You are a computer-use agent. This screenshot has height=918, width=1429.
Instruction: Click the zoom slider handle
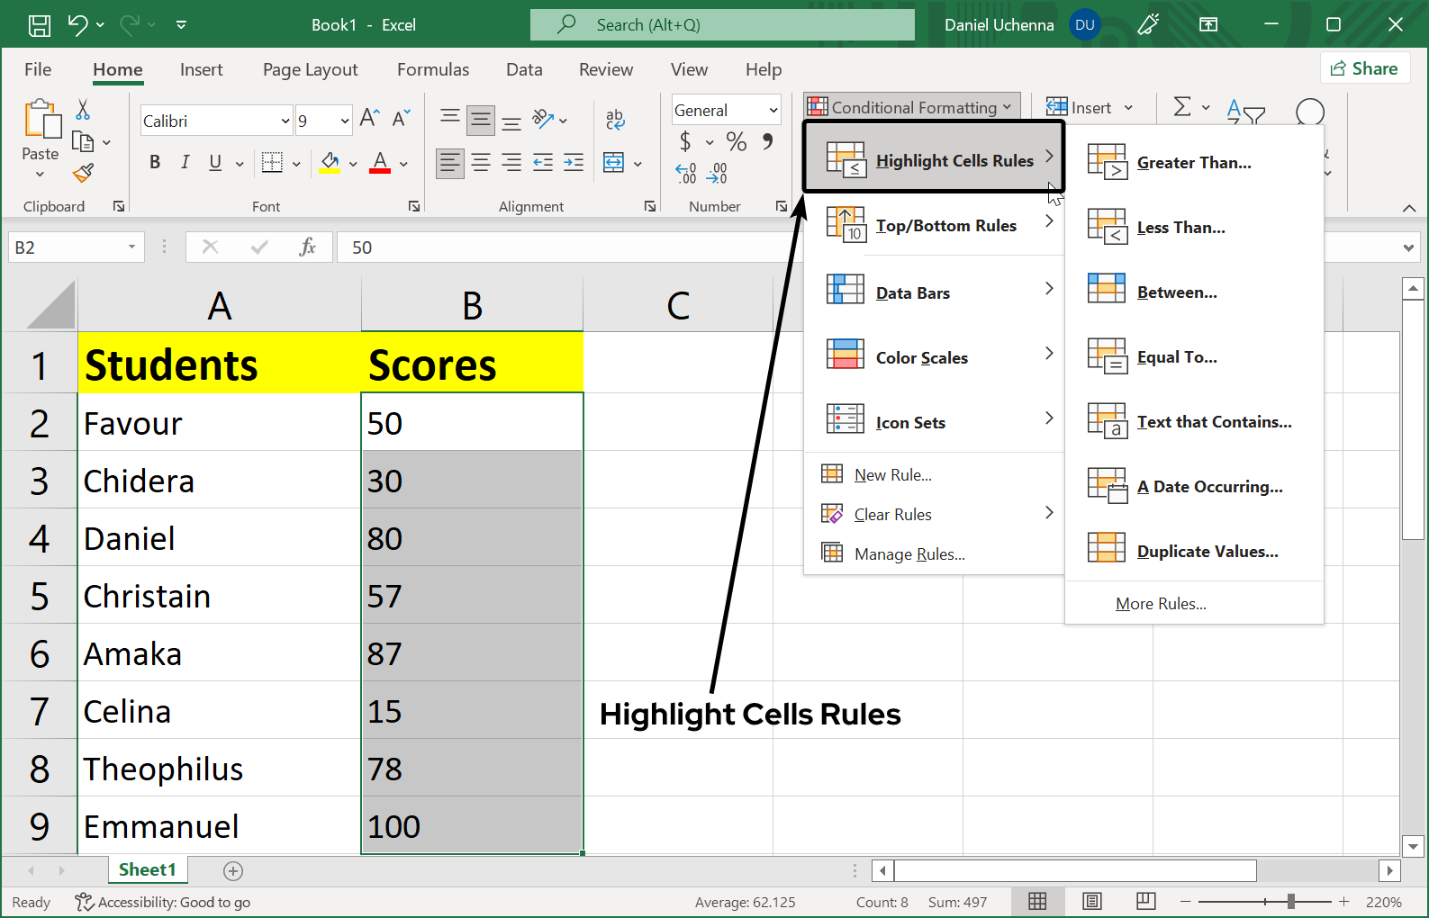1291,902
